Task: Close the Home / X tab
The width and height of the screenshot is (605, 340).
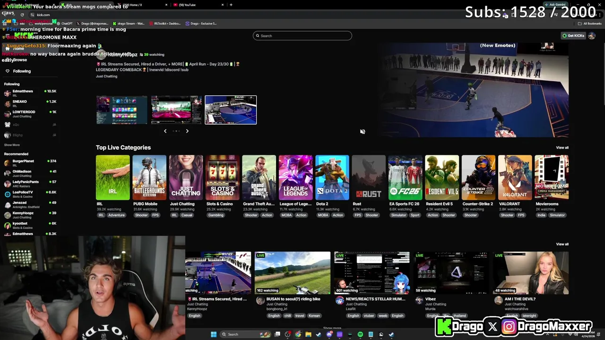Action: pos(166,5)
